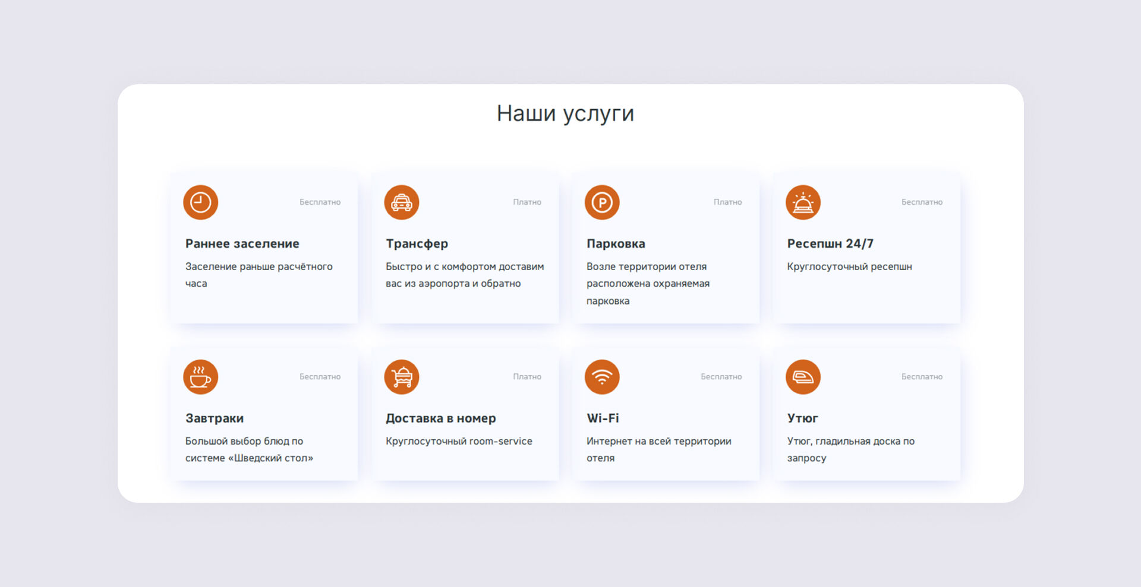Click the Платно label on Парковка card
The height and width of the screenshot is (587, 1141).
pyautogui.click(x=727, y=202)
